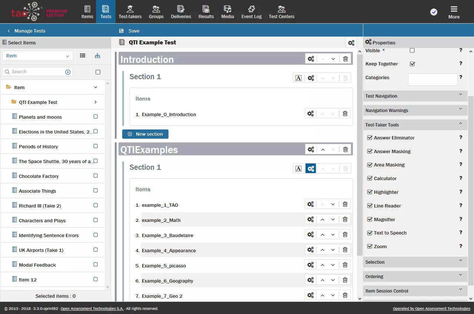Switch to tree view in Select Items
The width and height of the screenshot is (474, 314).
click(x=97, y=55)
